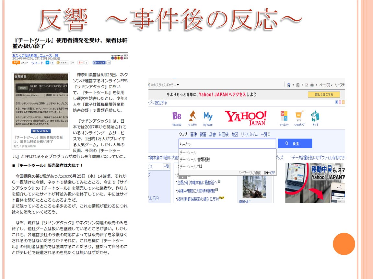Select the 地図 search tab
373x279 pixels.
pyautogui.click(x=235, y=134)
